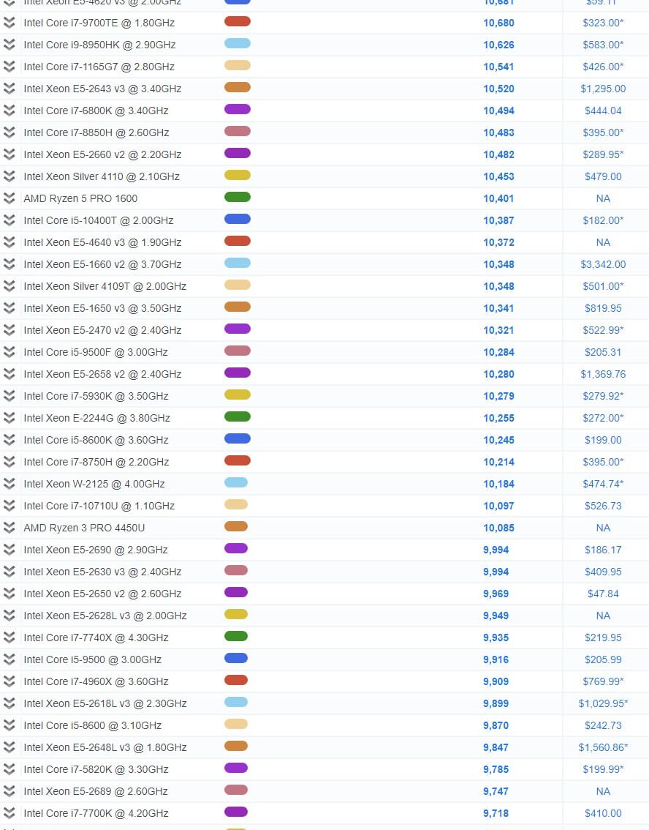Expand row for Intel Core i7-9700TE
The image size is (649, 830).
pos(9,23)
